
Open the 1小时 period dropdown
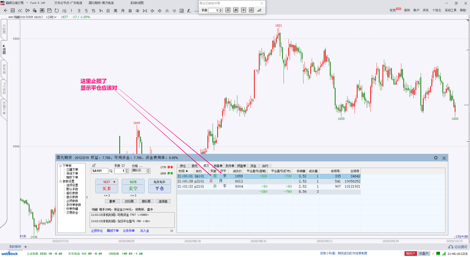[51, 17]
